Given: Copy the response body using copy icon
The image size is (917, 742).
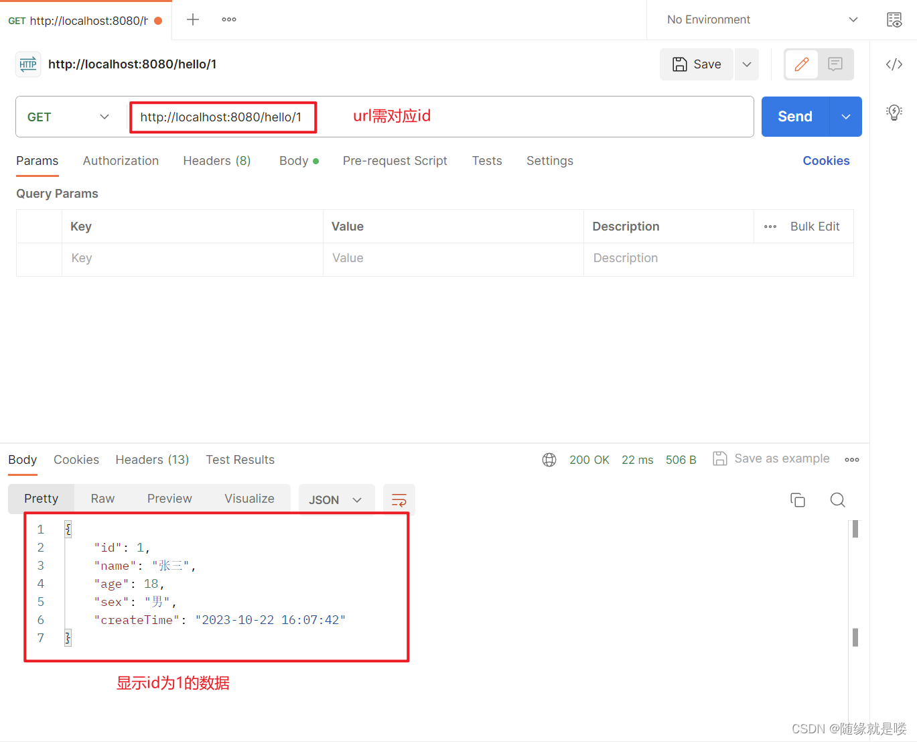Looking at the screenshot, I should point(797,499).
